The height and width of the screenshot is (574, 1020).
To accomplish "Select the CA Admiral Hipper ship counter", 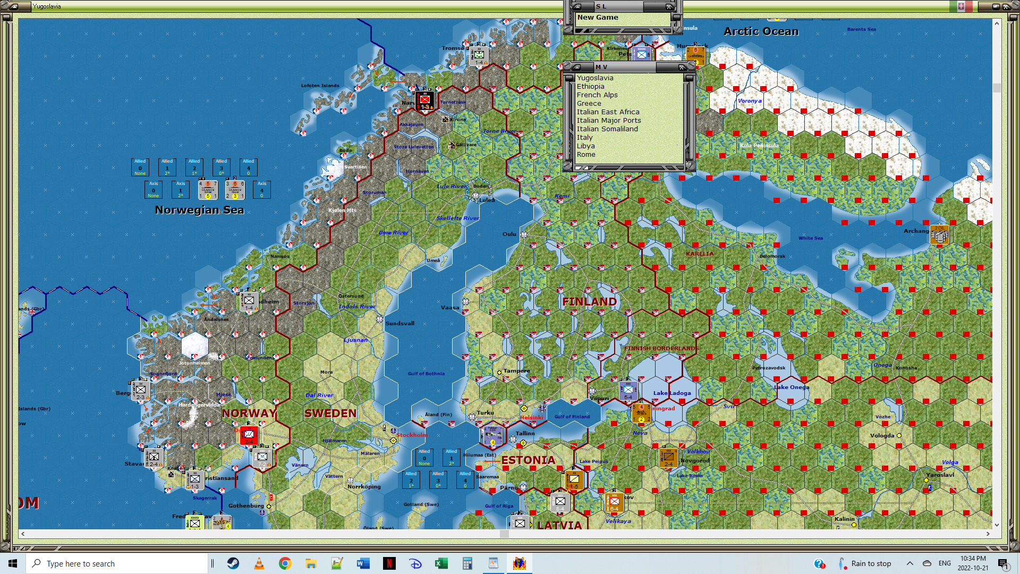I will pos(235,190).
